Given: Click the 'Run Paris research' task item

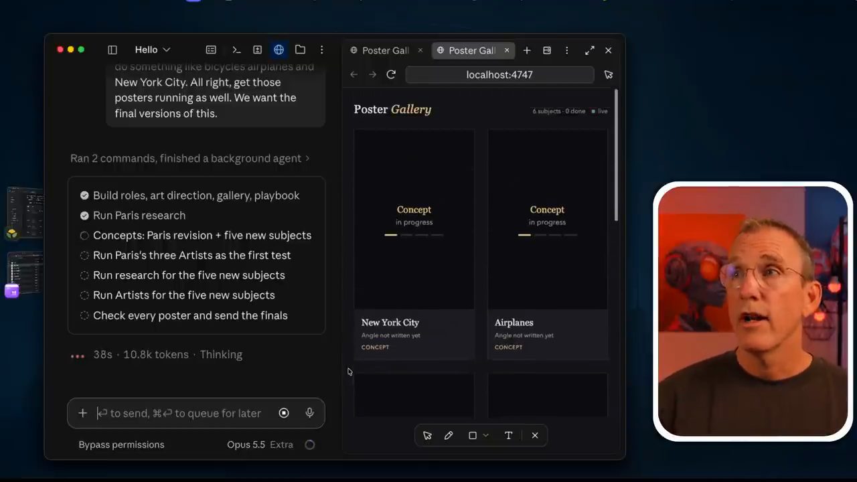Looking at the screenshot, I should pyautogui.click(x=139, y=216).
